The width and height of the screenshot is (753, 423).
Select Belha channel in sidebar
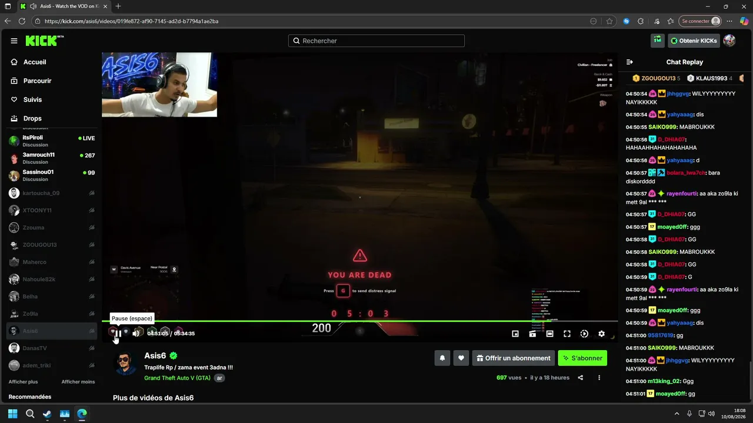51,297
